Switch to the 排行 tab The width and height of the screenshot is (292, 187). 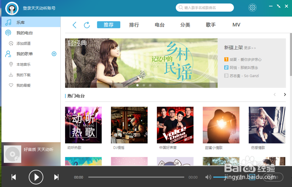(134, 25)
